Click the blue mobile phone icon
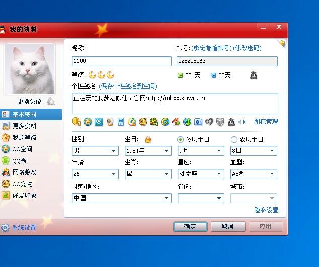Image resolution: width=319 pixels, height=267 pixels. click(x=121, y=122)
